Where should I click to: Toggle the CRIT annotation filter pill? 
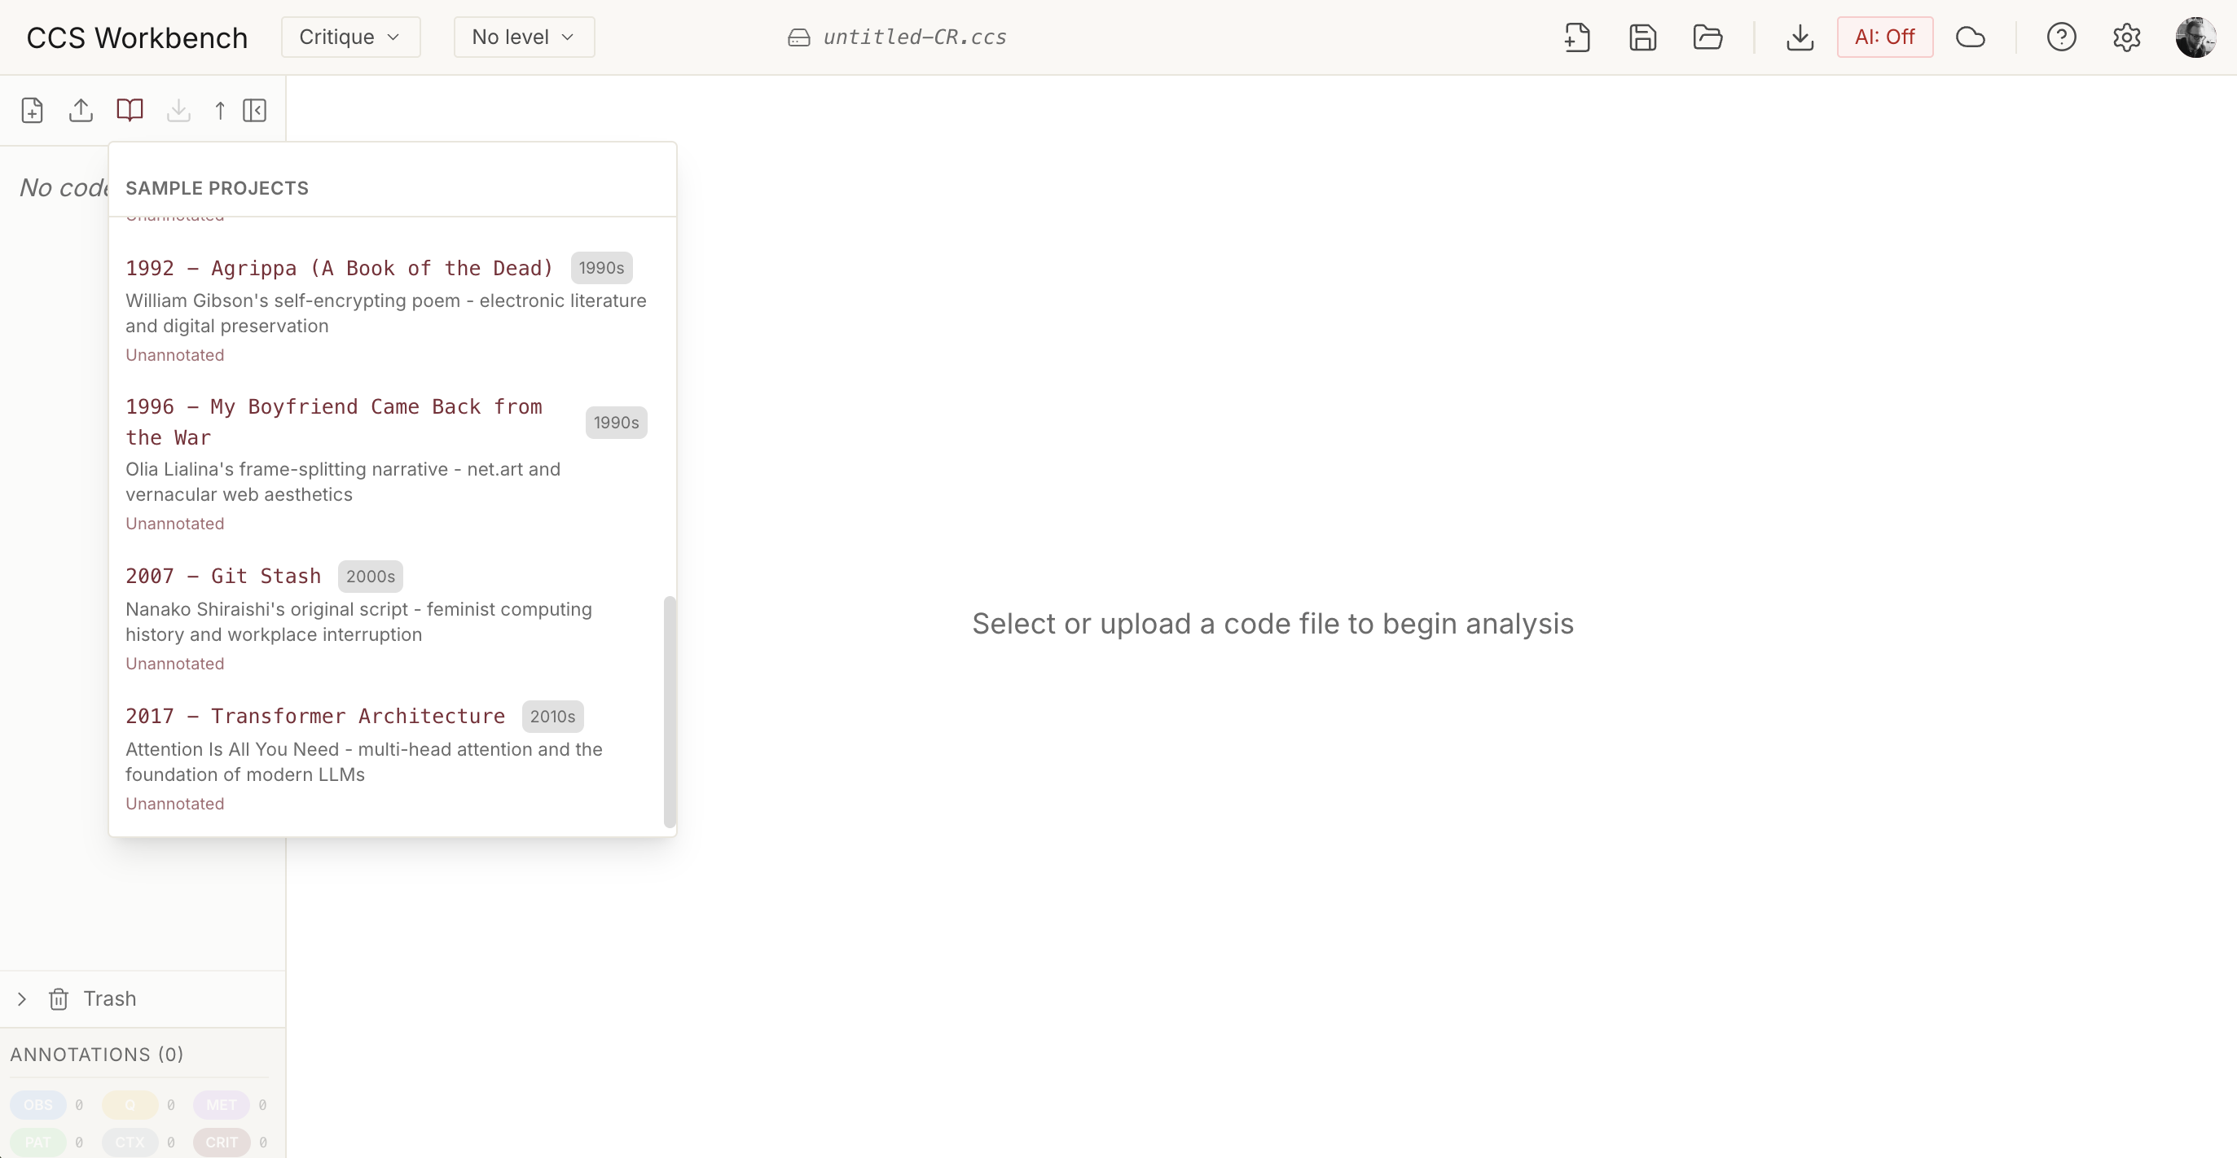[221, 1142]
